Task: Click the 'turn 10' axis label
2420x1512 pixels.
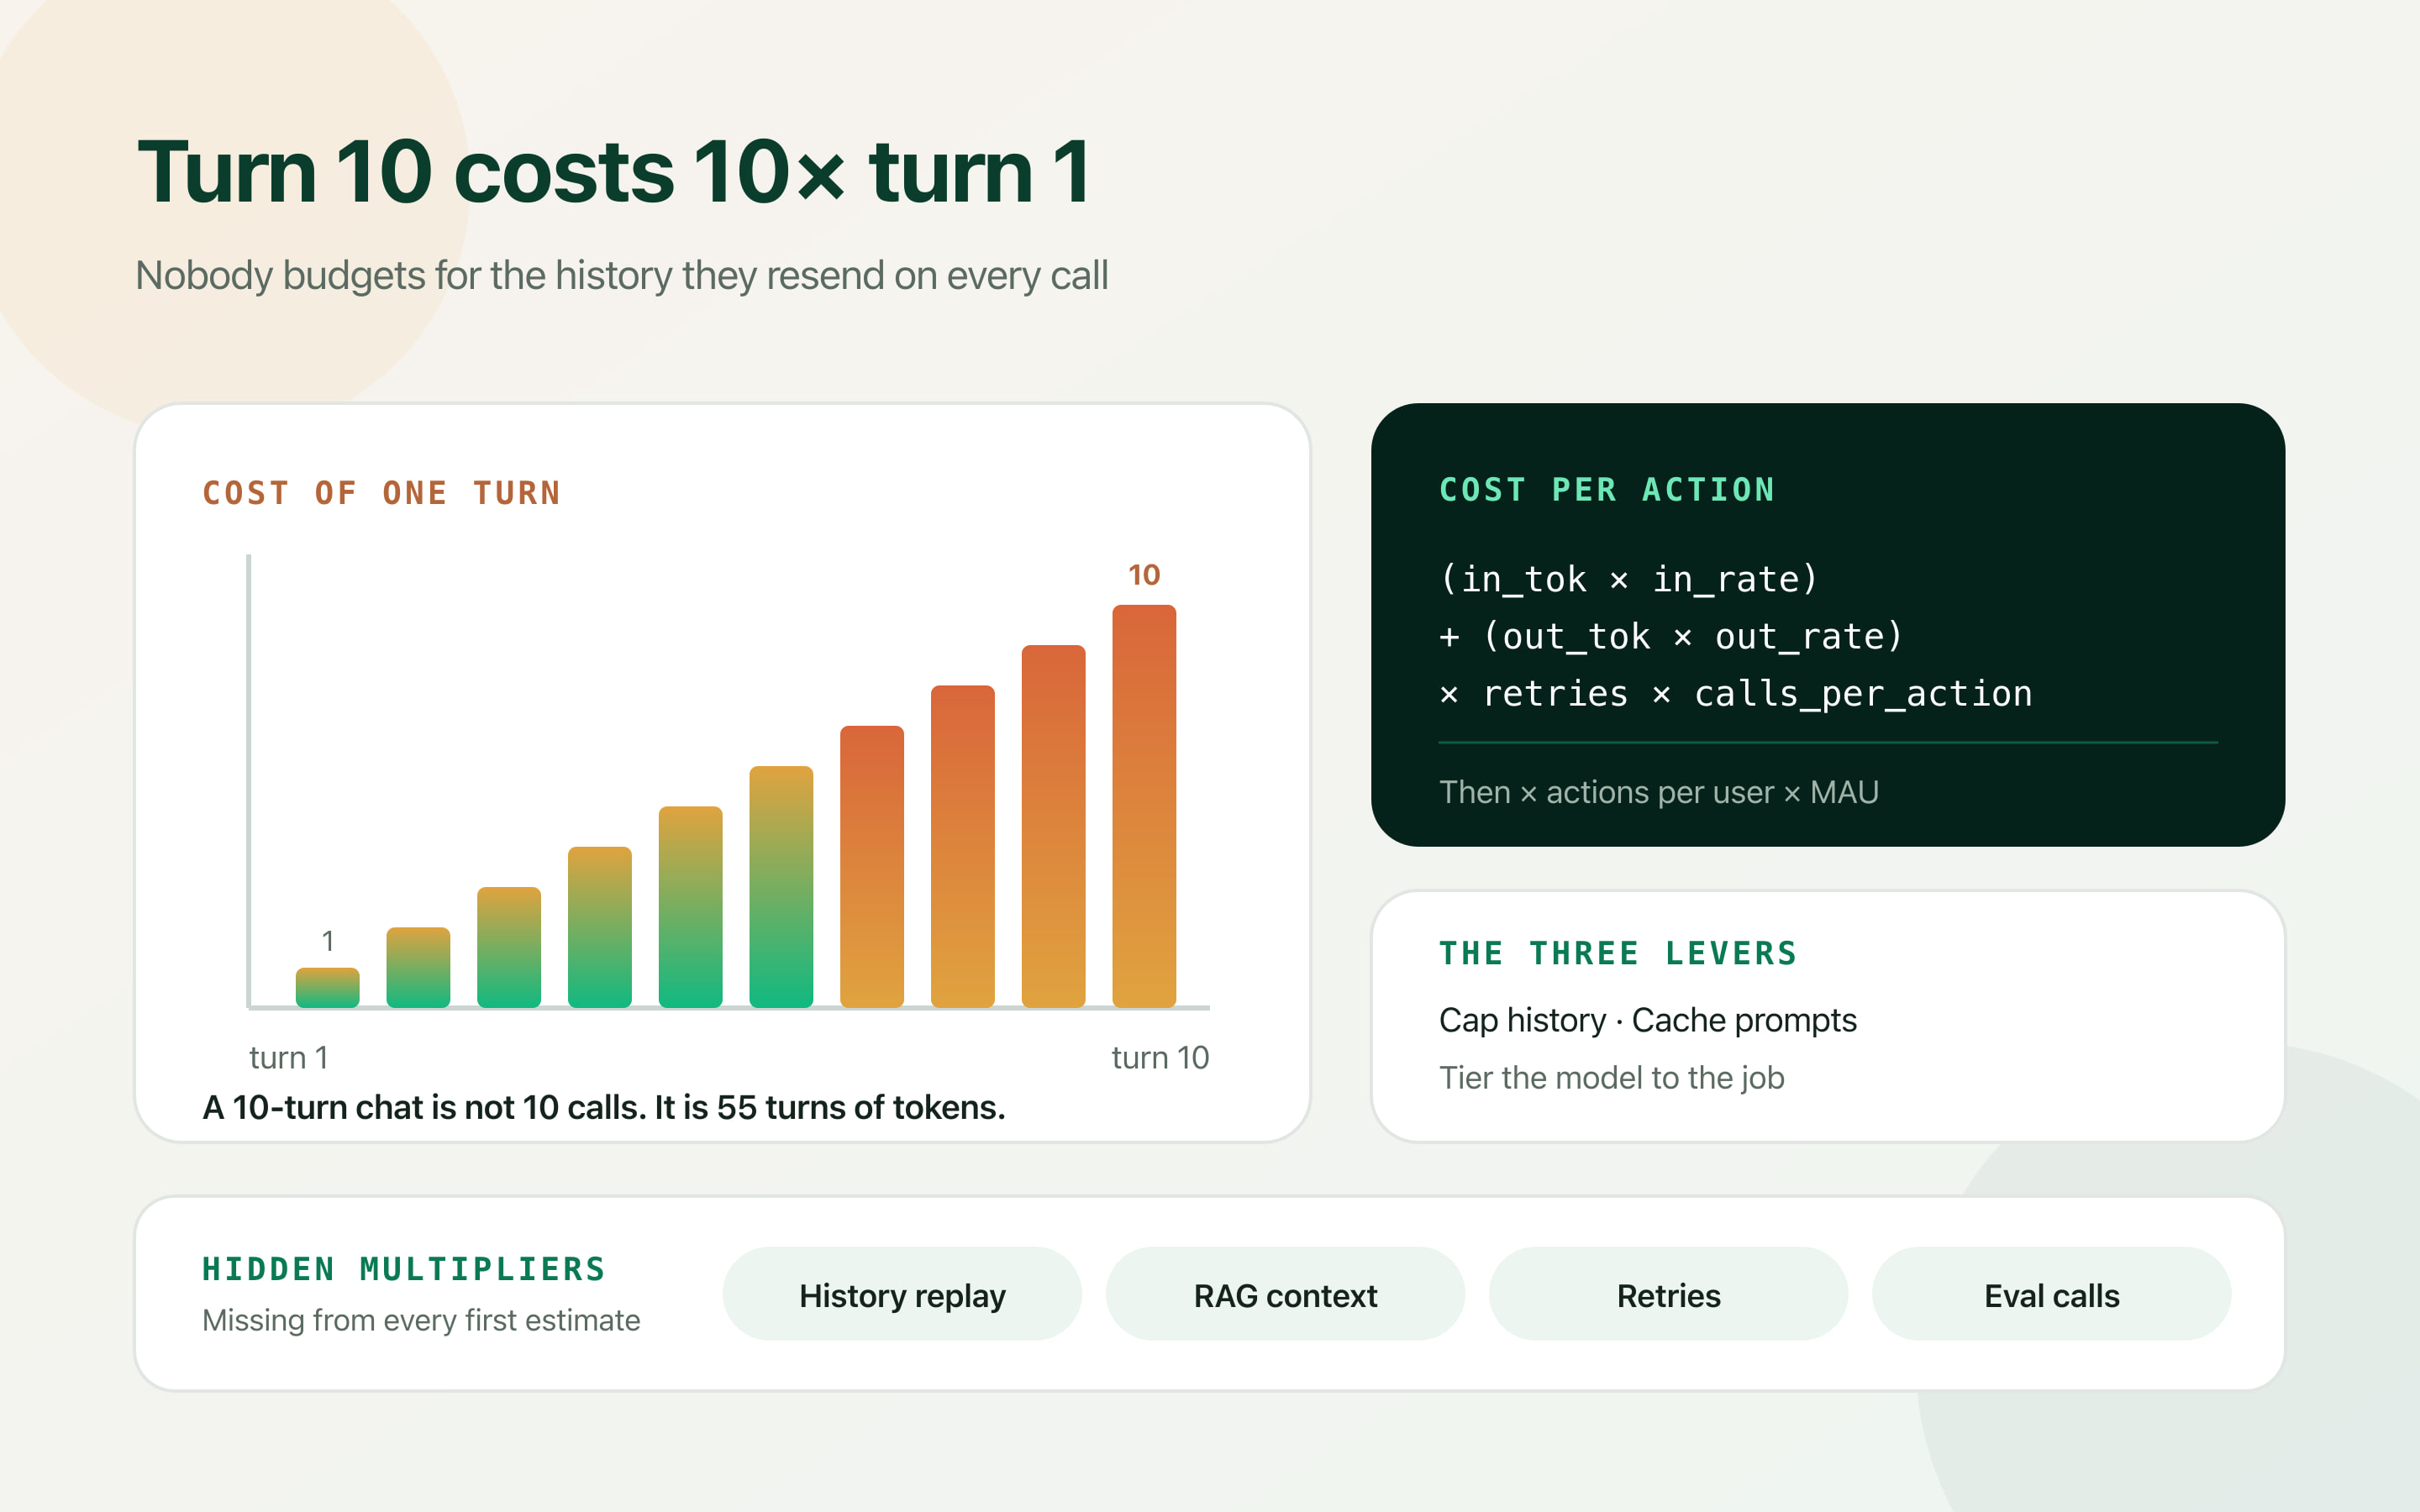Action: click(1160, 1057)
